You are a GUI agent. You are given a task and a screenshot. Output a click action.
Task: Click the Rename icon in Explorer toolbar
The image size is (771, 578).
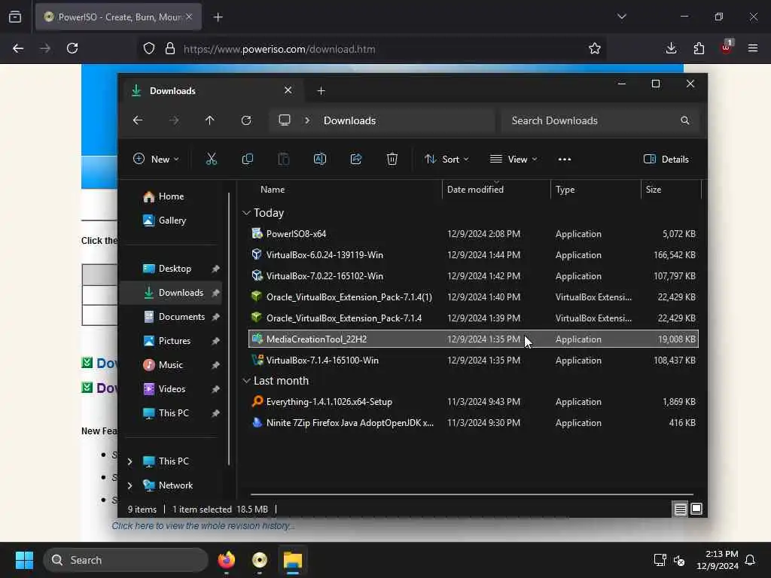tap(320, 160)
